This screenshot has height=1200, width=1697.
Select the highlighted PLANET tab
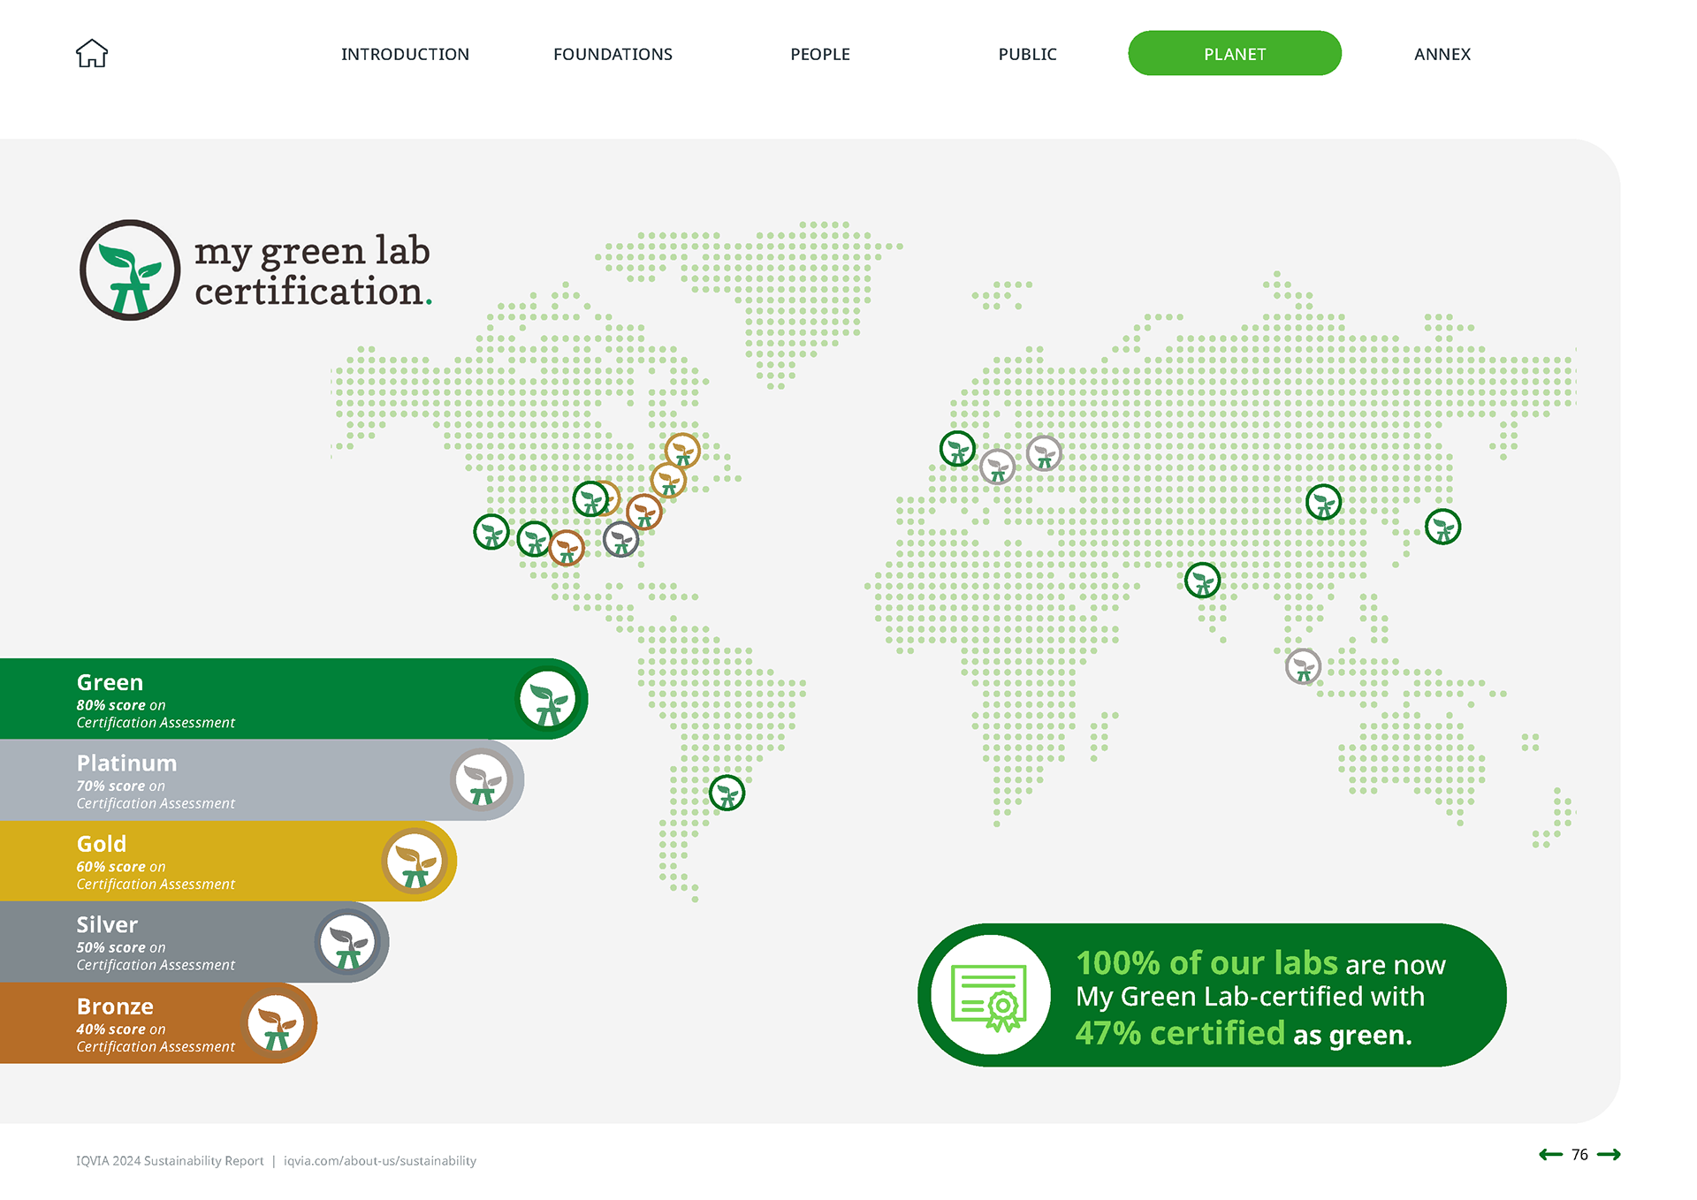[1235, 53]
